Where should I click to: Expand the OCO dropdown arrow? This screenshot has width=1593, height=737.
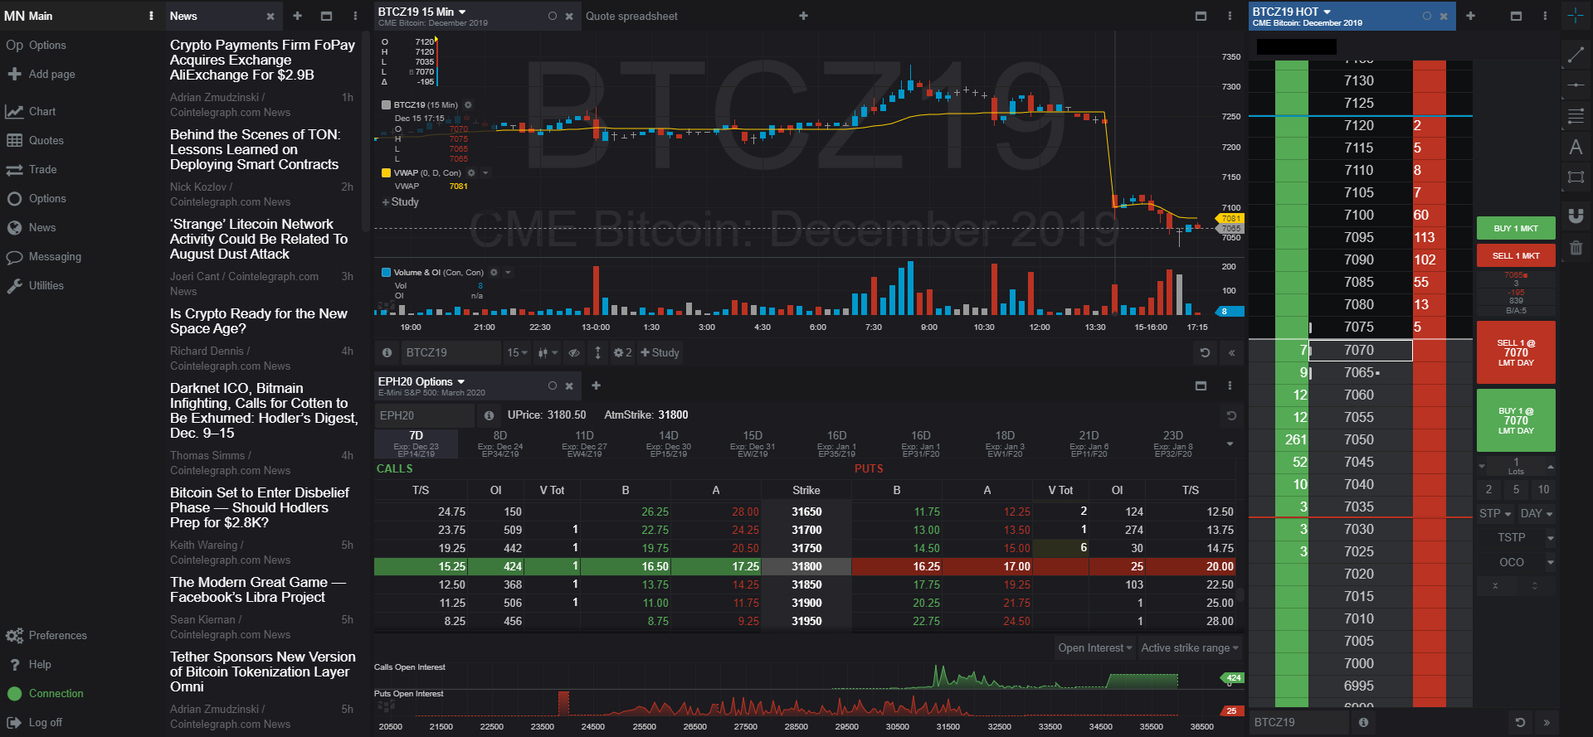(x=1550, y=562)
